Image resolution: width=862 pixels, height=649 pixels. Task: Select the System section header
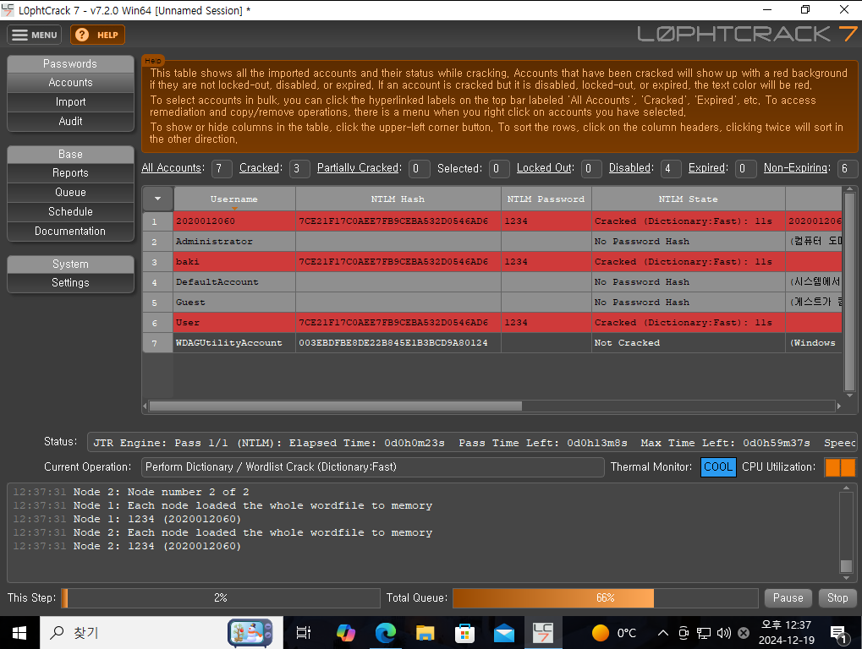[70, 265]
